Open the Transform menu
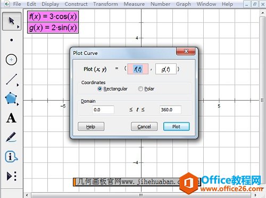The image size is (266, 198). coord(105,4)
